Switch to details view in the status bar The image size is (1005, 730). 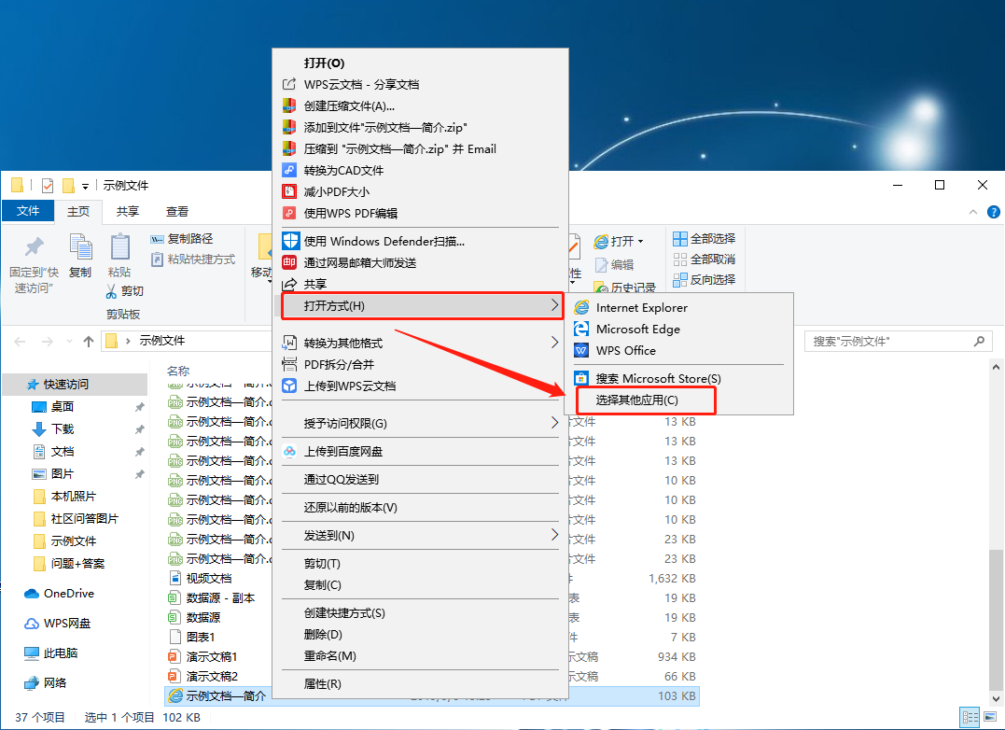[x=970, y=718]
